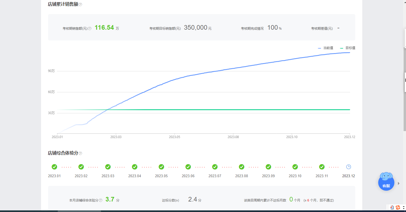
Task: Open the 客服 elephant chat button
Action: [x=386, y=182]
